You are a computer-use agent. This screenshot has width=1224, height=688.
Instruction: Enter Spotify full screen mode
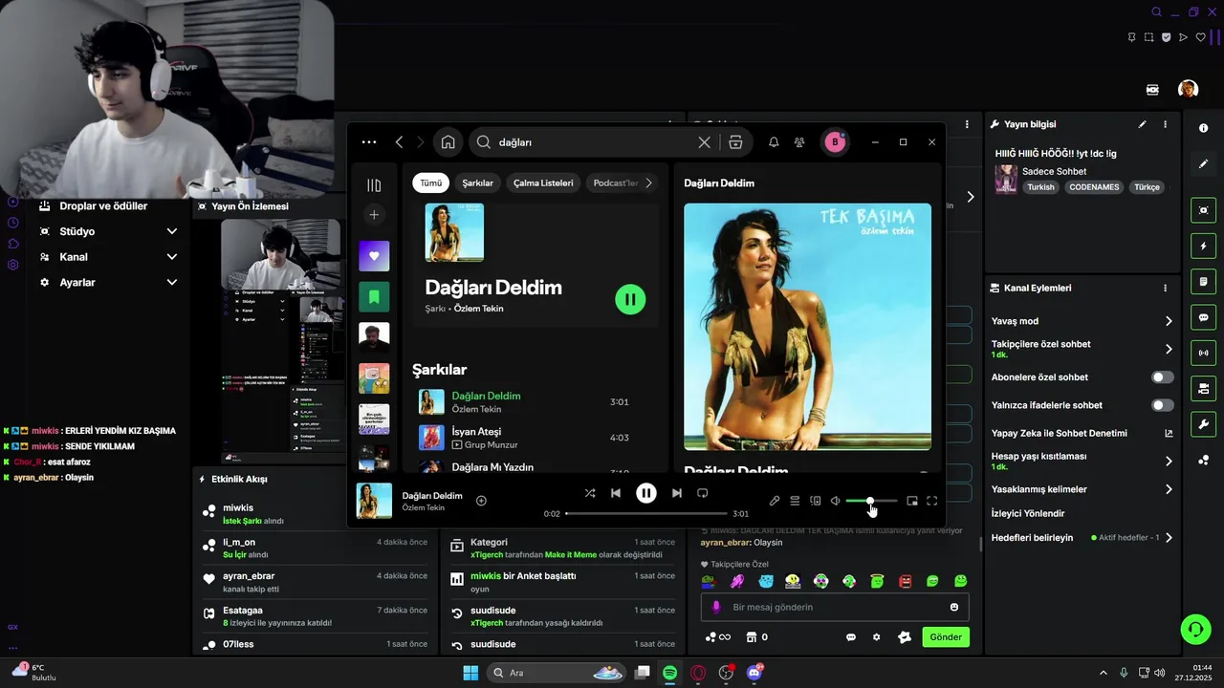[x=932, y=501]
